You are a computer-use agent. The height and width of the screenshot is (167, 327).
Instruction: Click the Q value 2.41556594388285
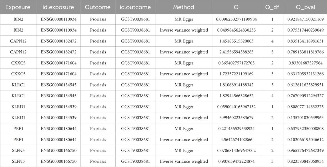click(236, 52)
